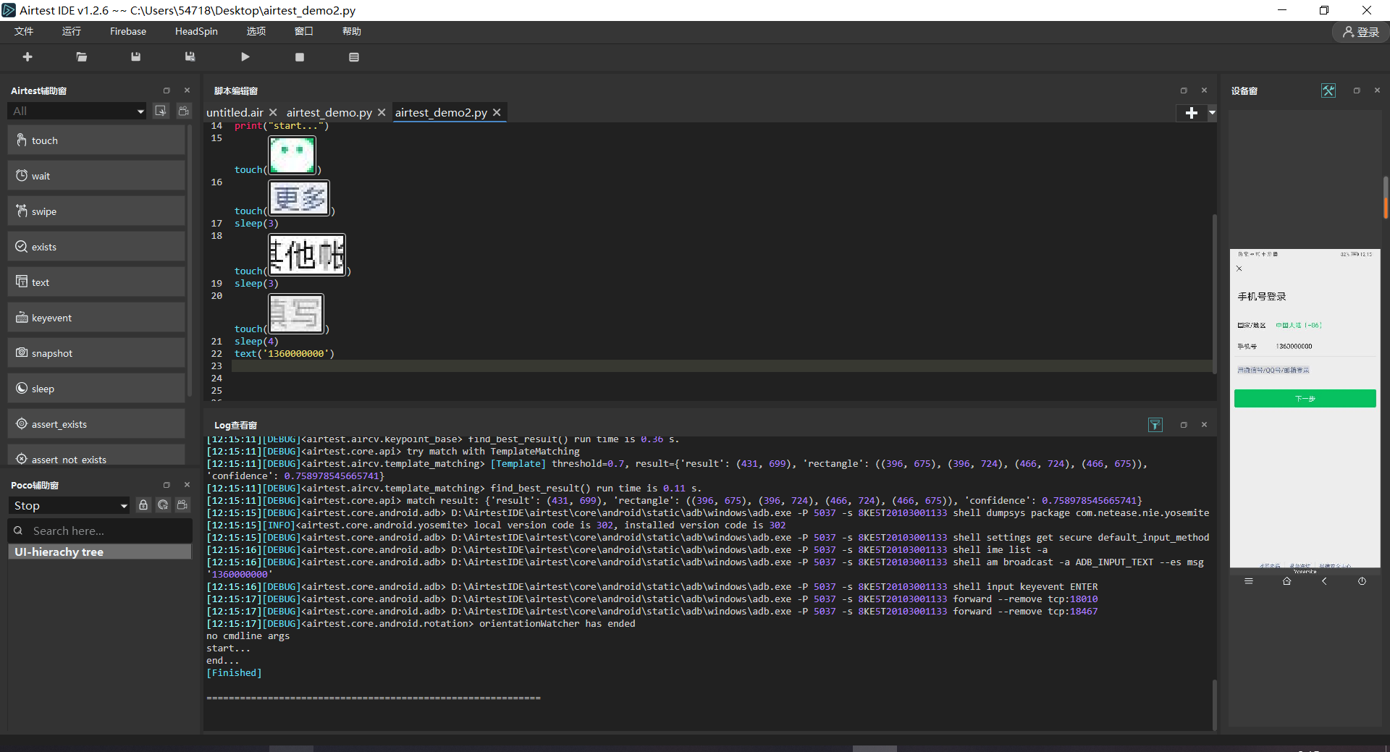Image resolution: width=1390 pixels, height=752 pixels.
Task: Open the 文件 menu
Action: pyautogui.click(x=24, y=31)
